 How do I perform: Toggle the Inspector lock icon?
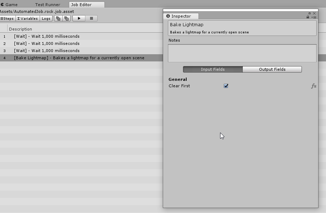point(308,17)
